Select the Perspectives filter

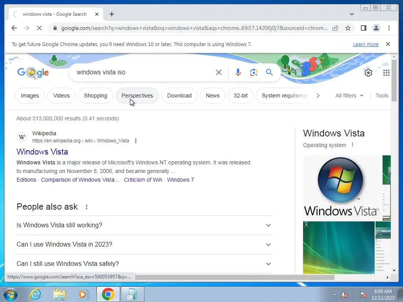(137, 96)
